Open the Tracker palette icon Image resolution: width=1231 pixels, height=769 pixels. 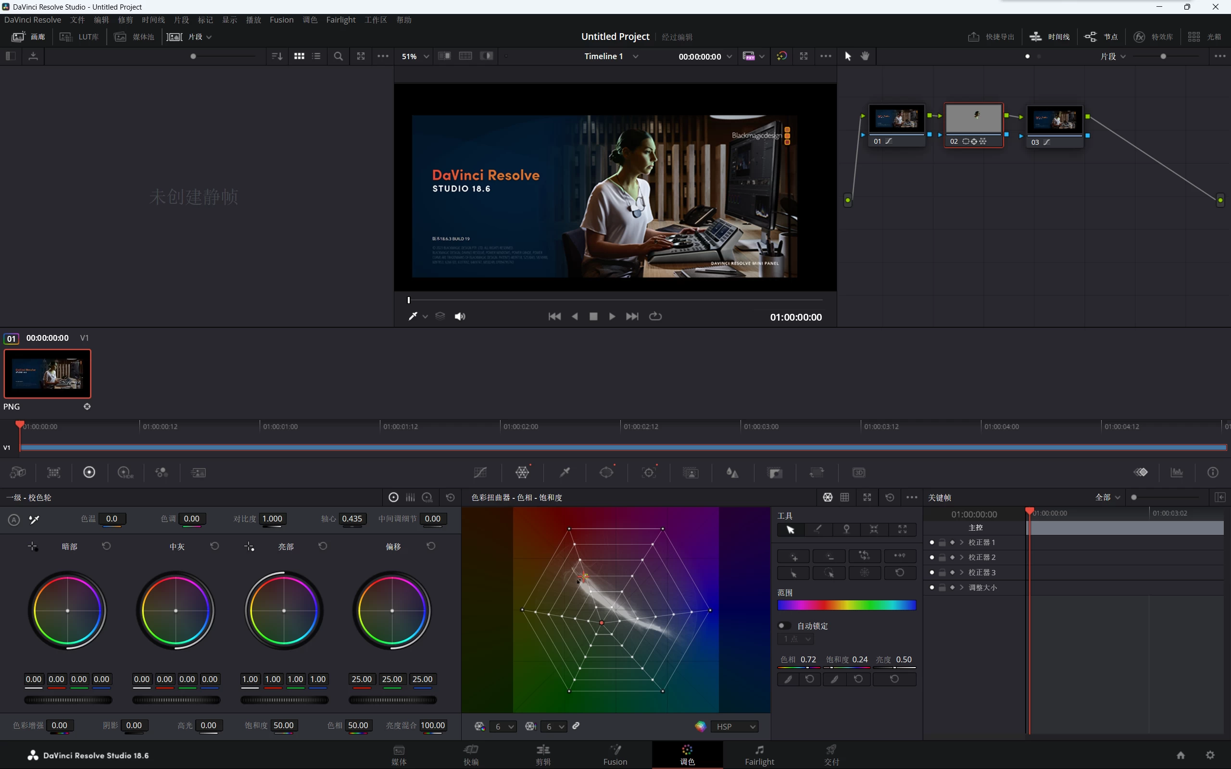(x=649, y=472)
